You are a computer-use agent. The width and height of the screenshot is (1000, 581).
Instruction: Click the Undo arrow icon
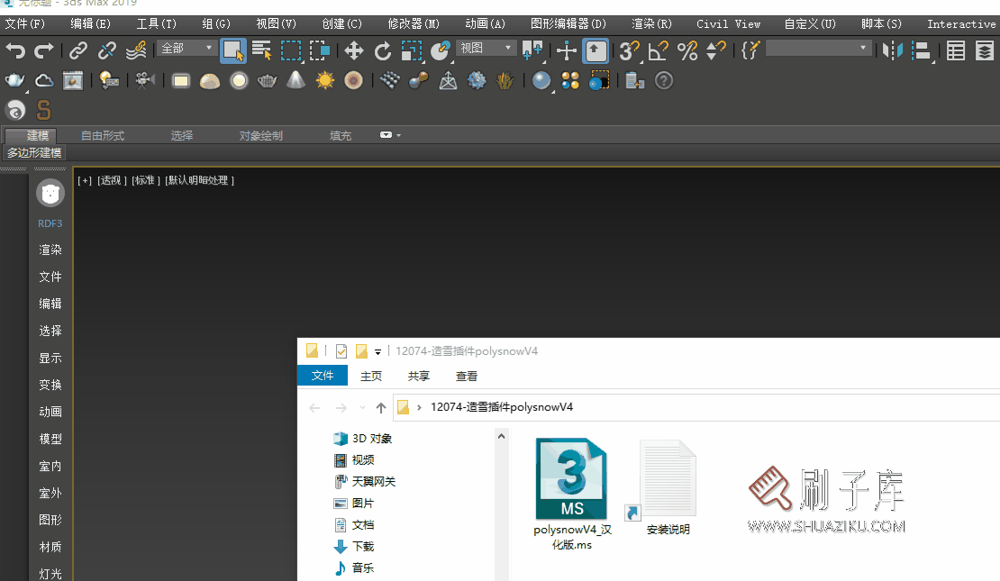click(x=16, y=51)
